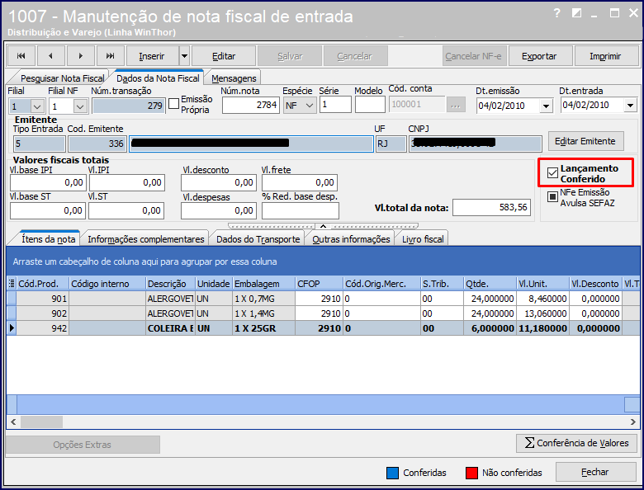Screen dimensions: 644x490
Task: Go to the previous record
Action: 51,56
